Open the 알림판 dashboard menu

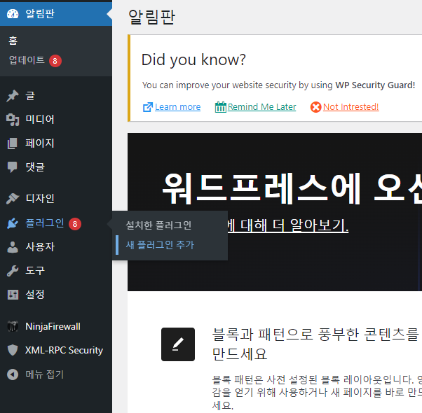pos(56,14)
